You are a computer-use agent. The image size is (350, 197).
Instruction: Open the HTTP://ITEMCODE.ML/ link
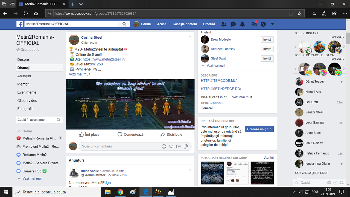219,81
